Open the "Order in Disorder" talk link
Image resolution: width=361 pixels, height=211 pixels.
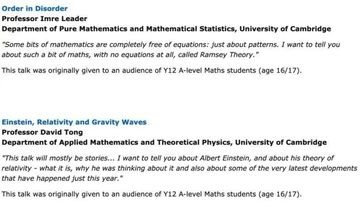tap(35, 9)
